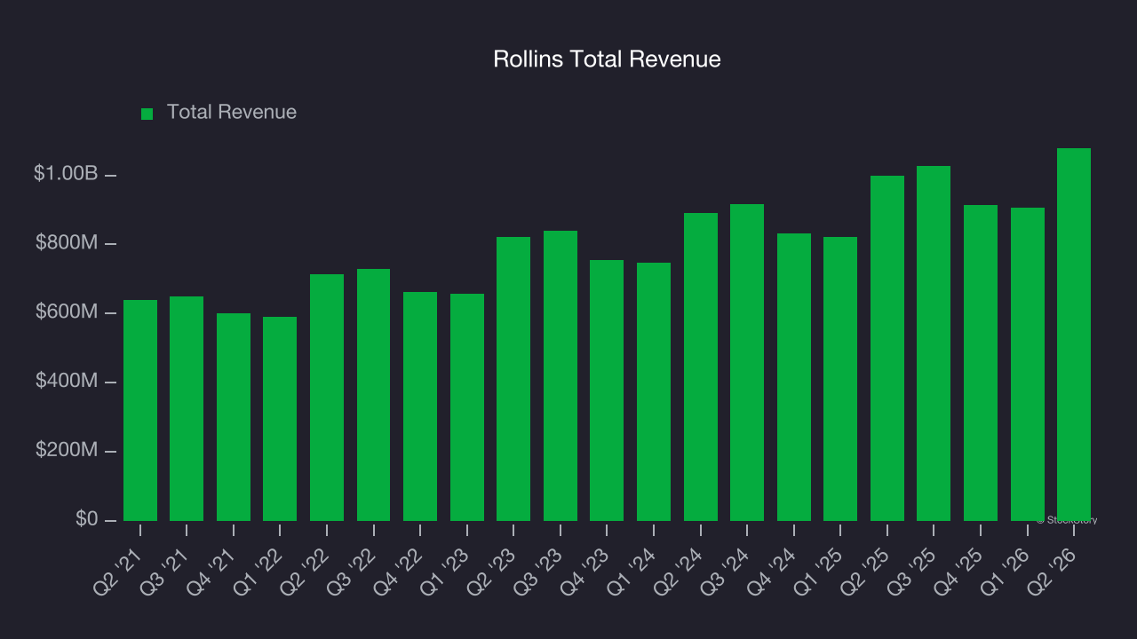Select the Q2 '21 revenue bar
The image size is (1137, 639).
pos(140,410)
